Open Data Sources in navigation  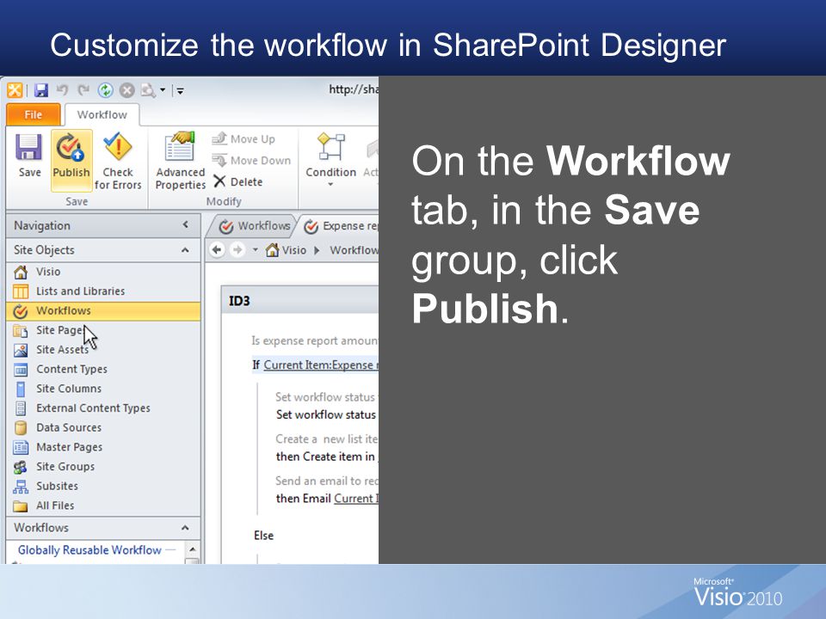(103, 427)
